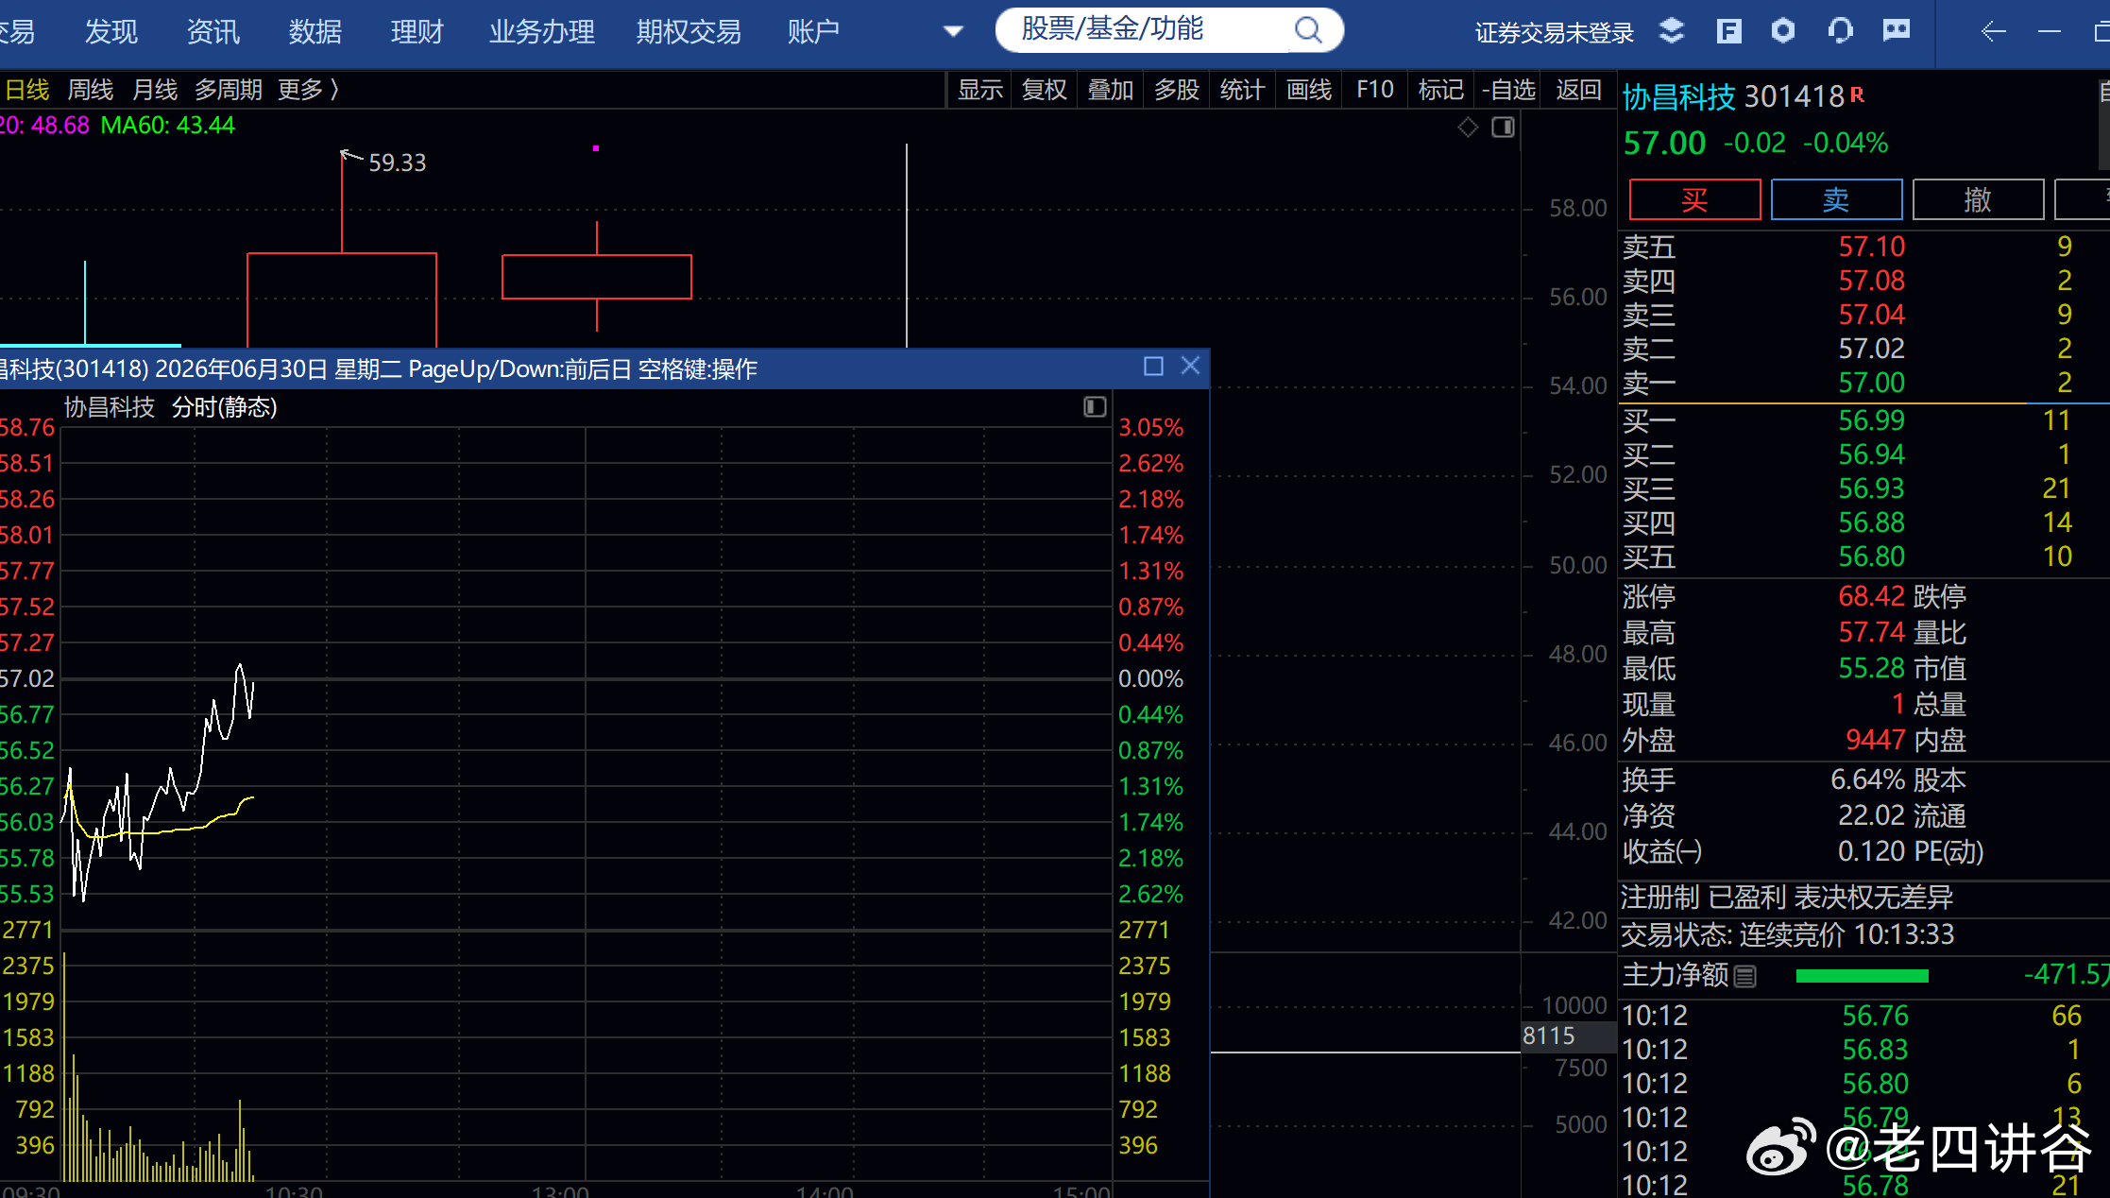
Task: Expand 更多 period options
Action: (x=308, y=91)
